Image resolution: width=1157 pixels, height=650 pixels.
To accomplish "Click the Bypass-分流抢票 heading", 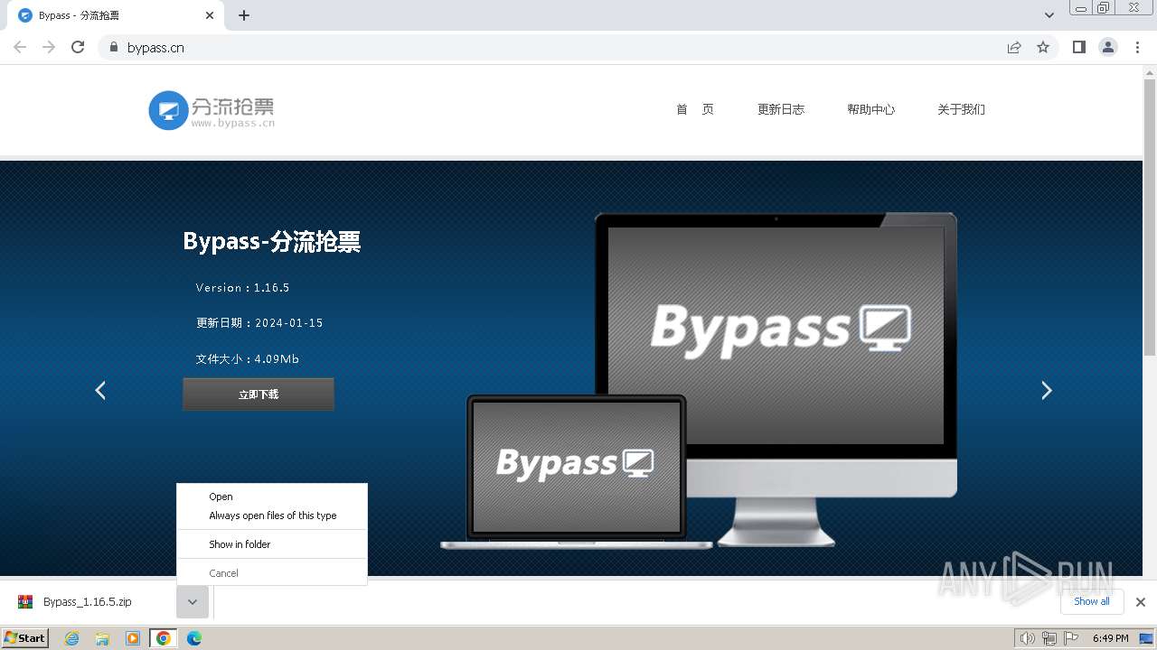I will coord(272,242).
